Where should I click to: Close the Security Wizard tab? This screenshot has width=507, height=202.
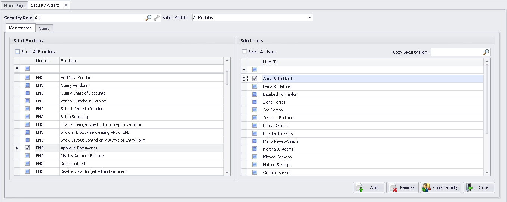click(66, 5)
